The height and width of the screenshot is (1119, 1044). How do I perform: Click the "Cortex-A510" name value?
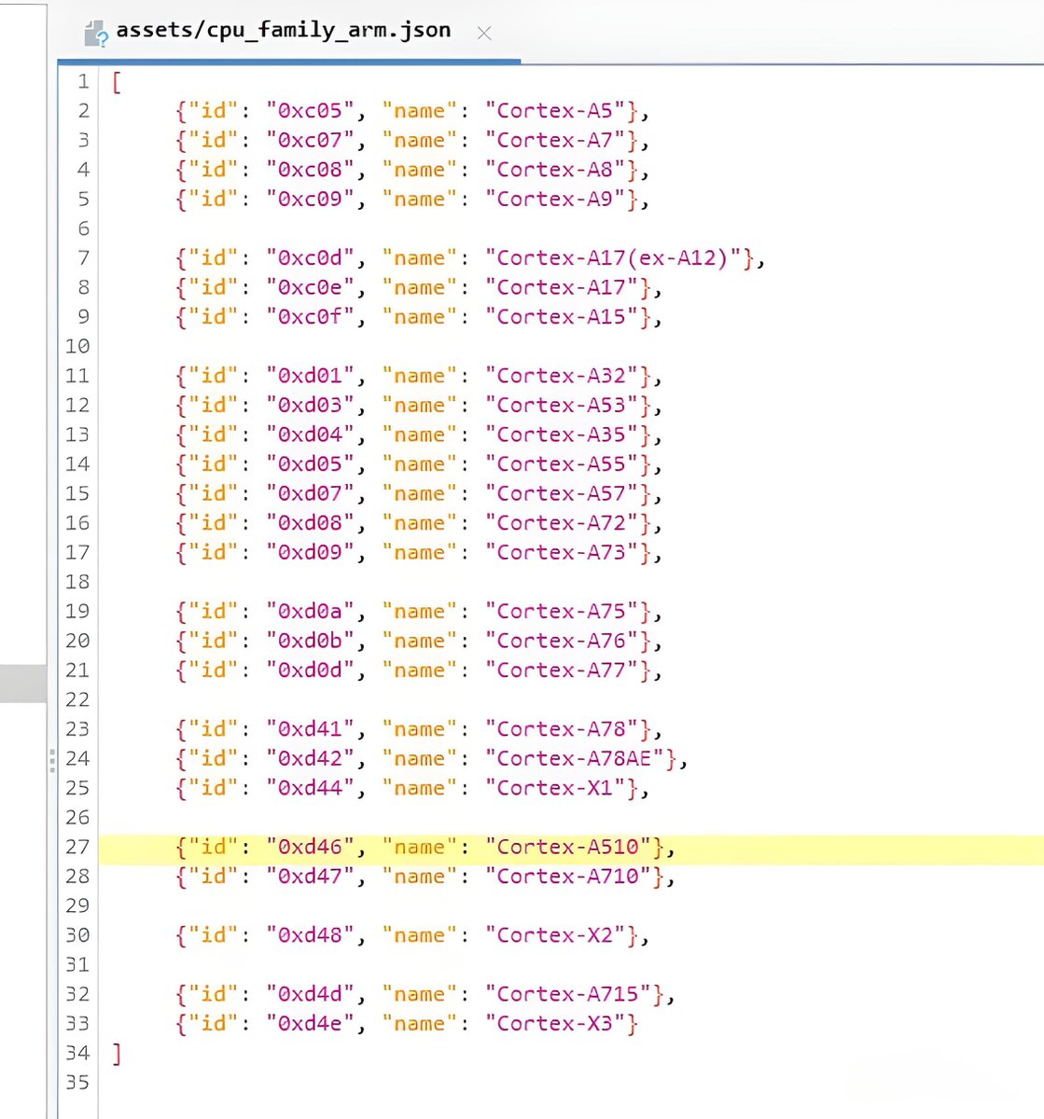[568, 848]
